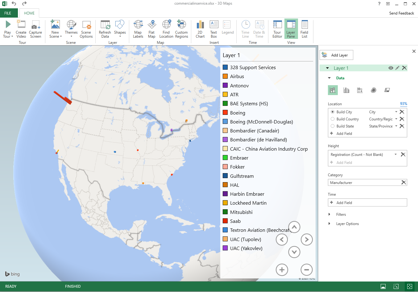The height and width of the screenshot is (292, 418).
Task: Collapse the Layer 1 section
Action: (327, 68)
